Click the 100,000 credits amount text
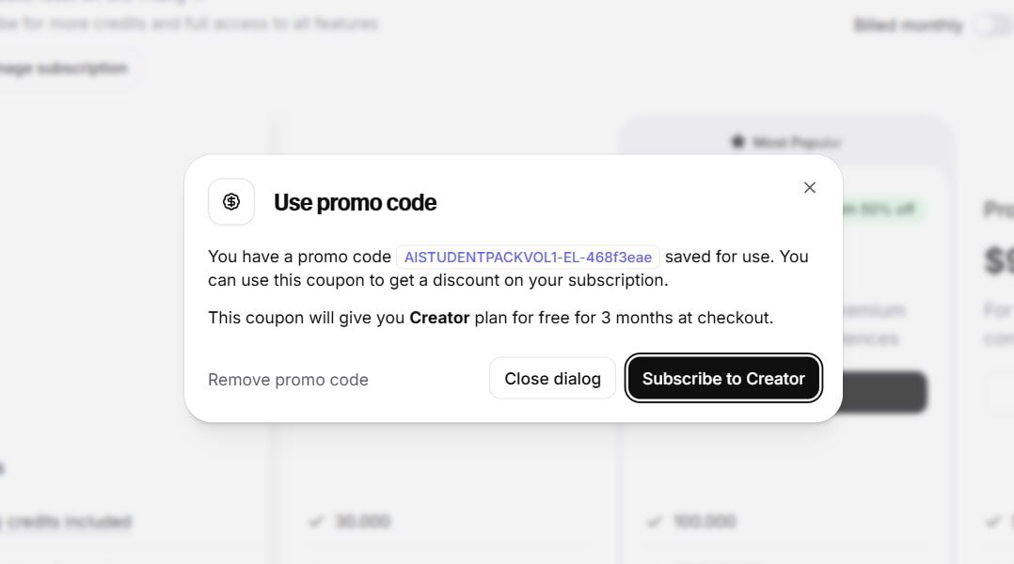The height and width of the screenshot is (564, 1014). click(x=705, y=522)
